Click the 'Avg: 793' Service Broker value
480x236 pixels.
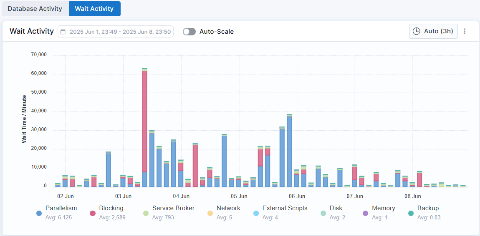[x=163, y=218]
